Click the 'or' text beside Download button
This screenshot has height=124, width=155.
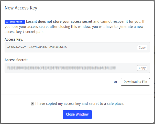[116, 82]
